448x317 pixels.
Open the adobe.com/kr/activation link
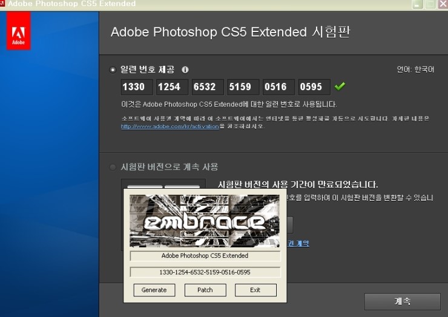pyautogui.click(x=170, y=126)
